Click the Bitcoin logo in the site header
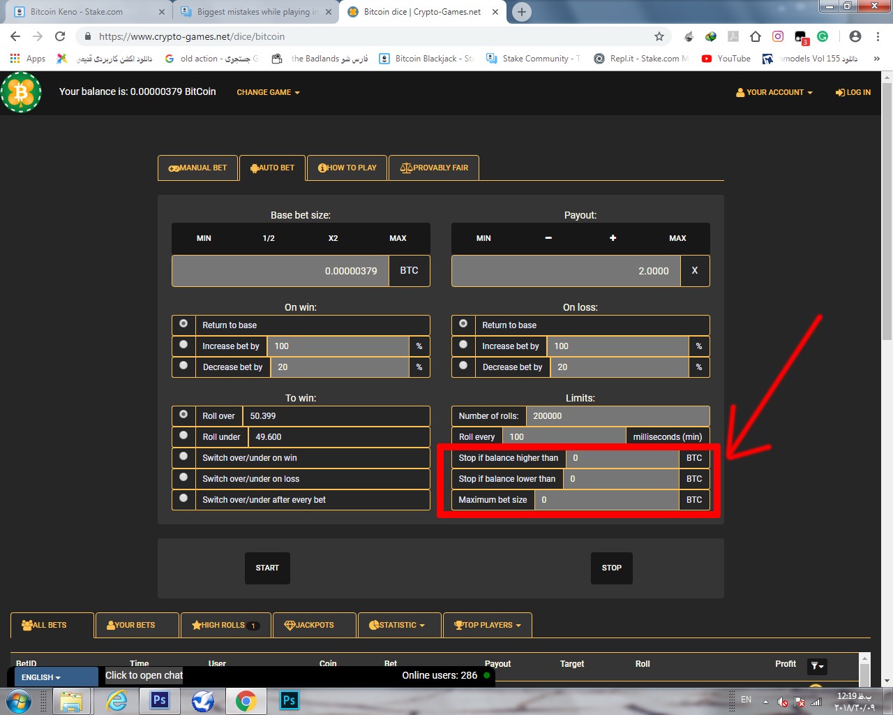The width and height of the screenshot is (893, 715). (x=21, y=91)
